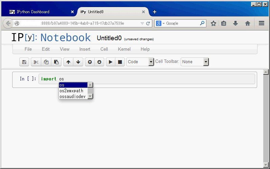Open the Google search engine selector

point(160,23)
